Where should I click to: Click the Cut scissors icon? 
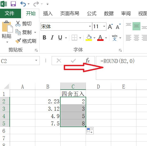18,23
